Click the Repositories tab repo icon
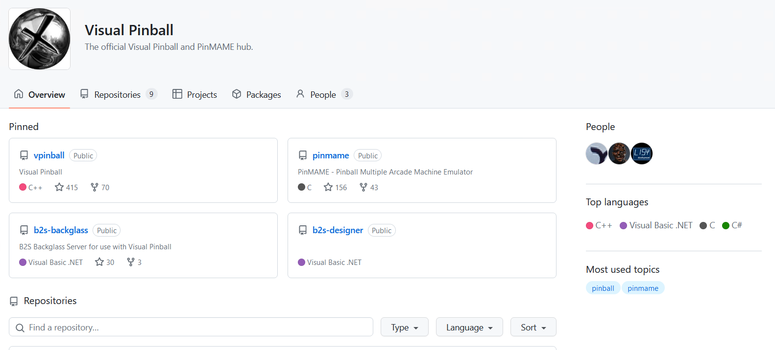The width and height of the screenshot is (775, 350). tap(84, 94)
